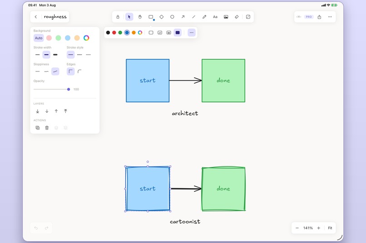Click the Fit zoom button

(x=330, y=228)
